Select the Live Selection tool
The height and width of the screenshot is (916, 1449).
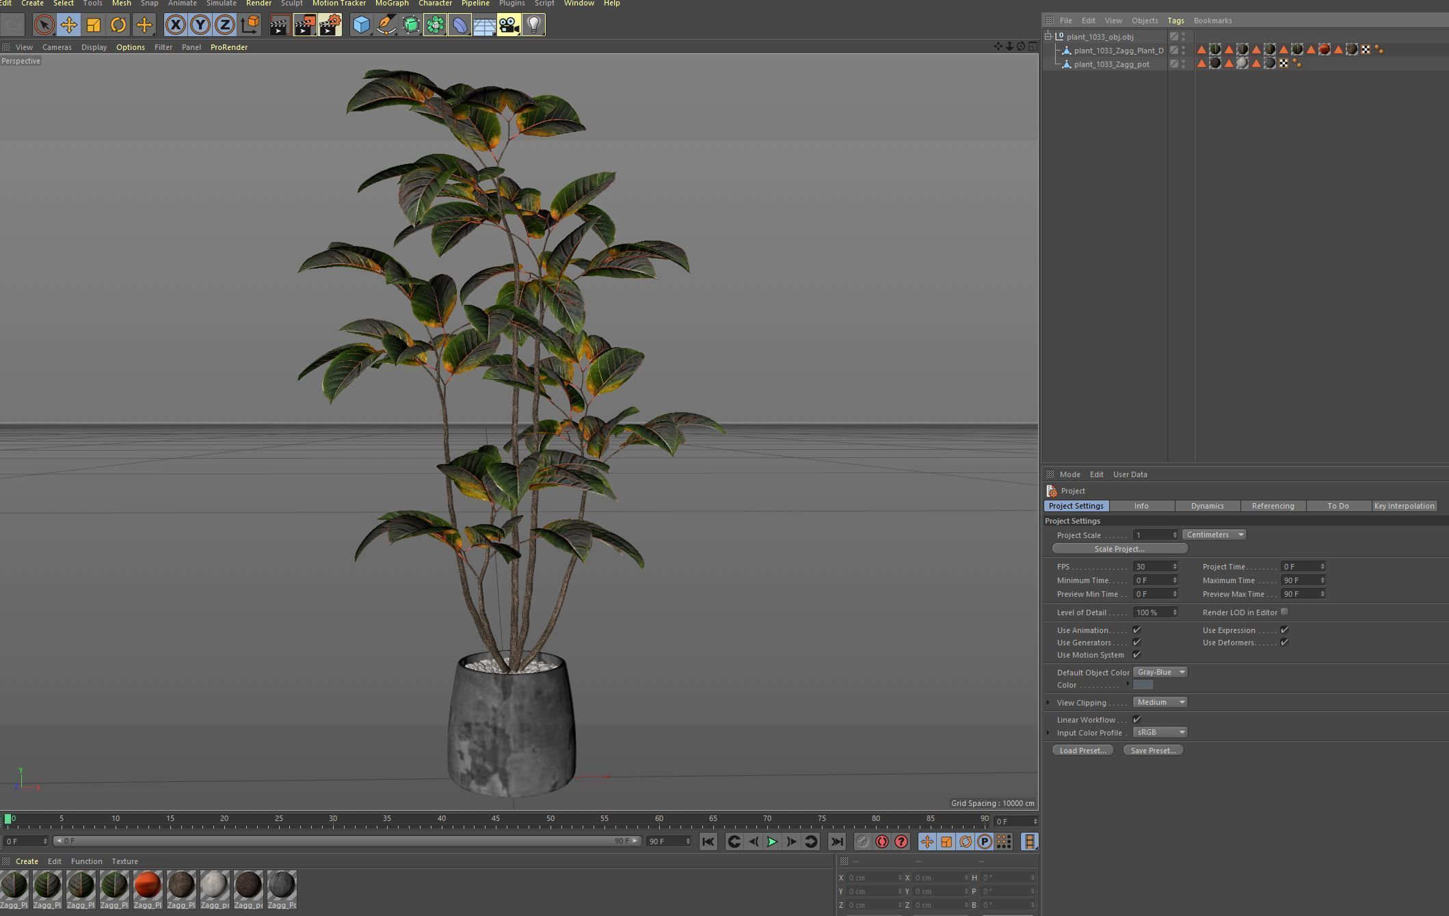click(x=44, y=25)
